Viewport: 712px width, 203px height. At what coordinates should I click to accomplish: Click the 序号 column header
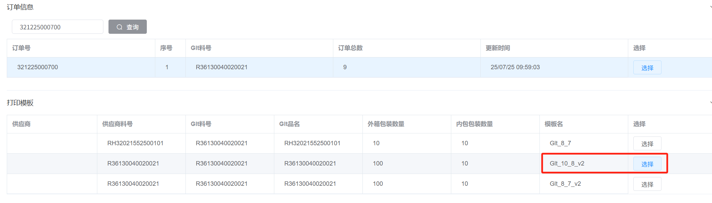pyautogui.click(x=166, y=48)
